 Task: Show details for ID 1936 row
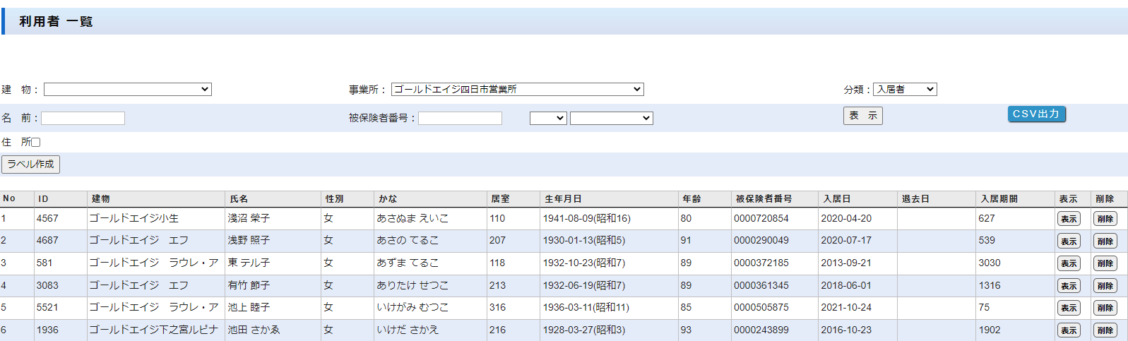tap(1069, 330)
